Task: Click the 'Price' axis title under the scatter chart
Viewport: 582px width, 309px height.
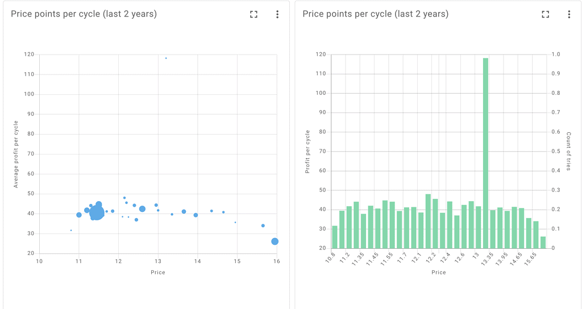Action: (x=158, y=272)
